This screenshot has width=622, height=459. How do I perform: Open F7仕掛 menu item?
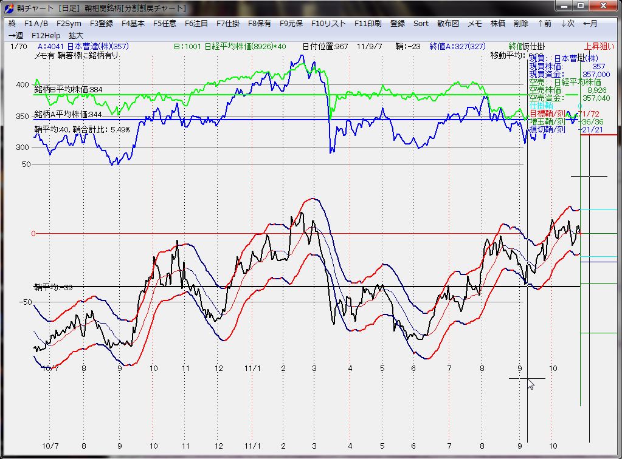(x=228, y=23)
